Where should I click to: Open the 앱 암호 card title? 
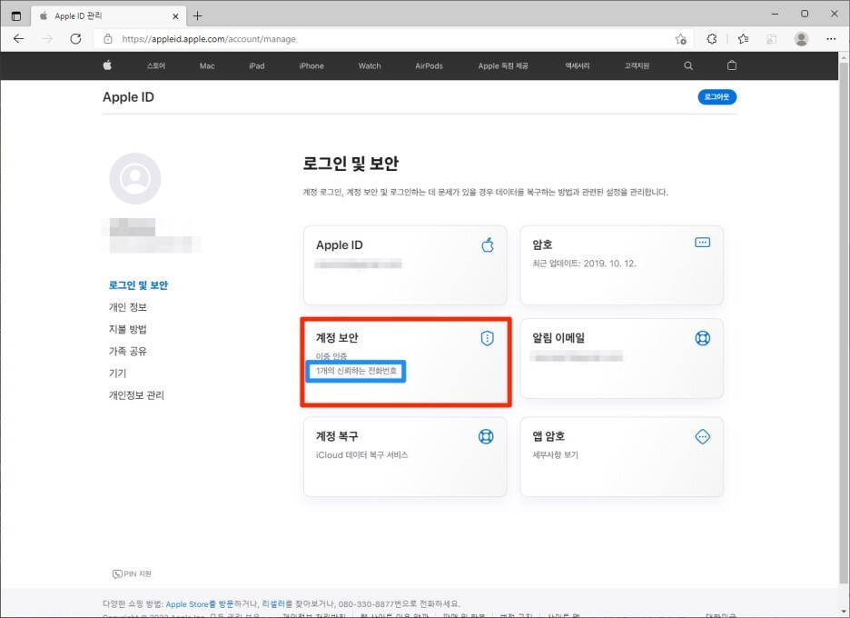[549, 435]
